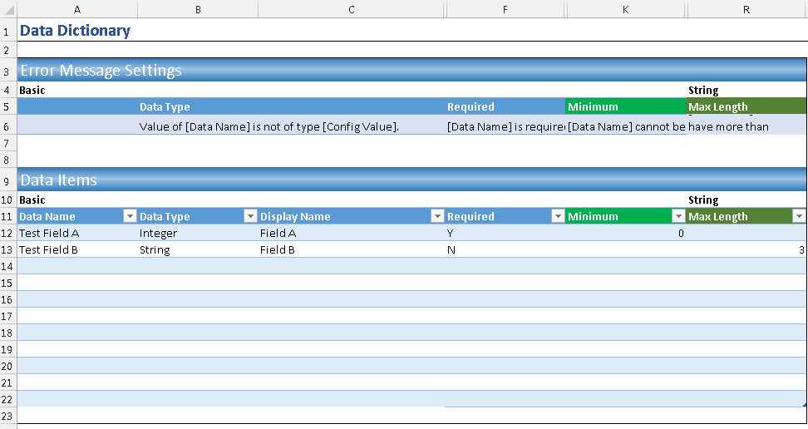The image size is (808, 429).
Task: Select column K header
Action: pyautogui.click(x=625, y=9)
